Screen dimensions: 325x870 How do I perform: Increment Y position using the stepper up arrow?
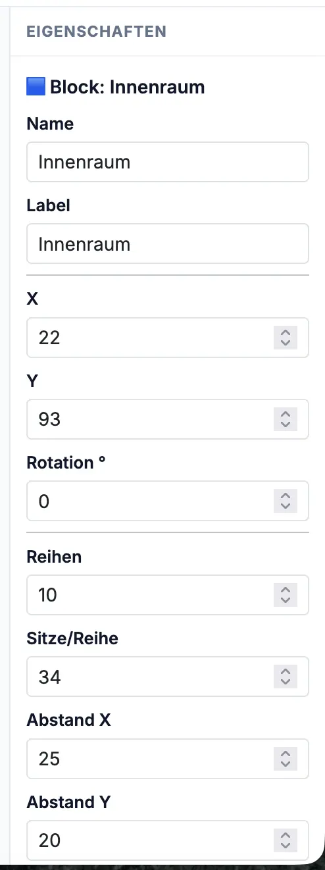[285, 414]
